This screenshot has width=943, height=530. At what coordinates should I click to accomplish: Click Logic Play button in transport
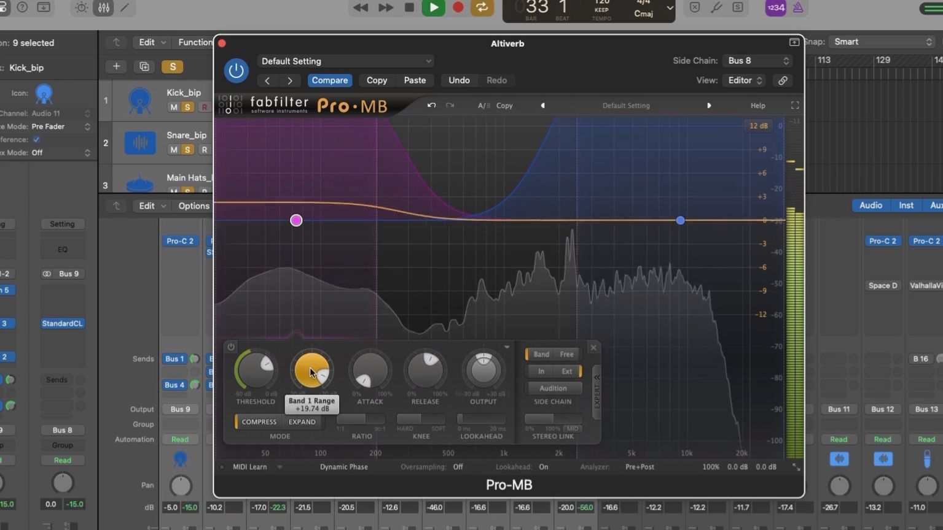coord(433,7)
